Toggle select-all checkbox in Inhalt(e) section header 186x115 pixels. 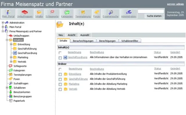[x=60, y=53]
